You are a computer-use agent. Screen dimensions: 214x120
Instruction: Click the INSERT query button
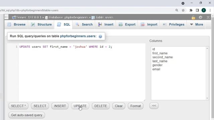click(60, 106)
